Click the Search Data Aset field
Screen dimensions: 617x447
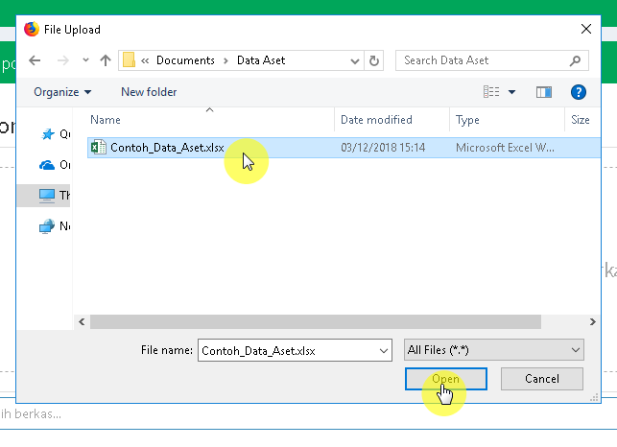(483, 60)
